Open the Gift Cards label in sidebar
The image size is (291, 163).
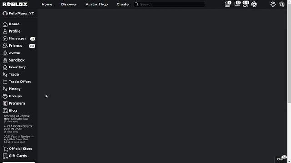(x=18, y=156)
